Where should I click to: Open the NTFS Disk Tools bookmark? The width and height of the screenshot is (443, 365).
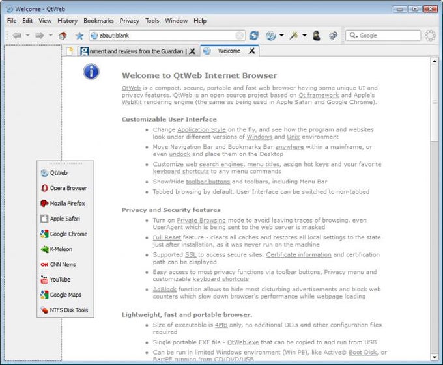(x=64, y=310)
